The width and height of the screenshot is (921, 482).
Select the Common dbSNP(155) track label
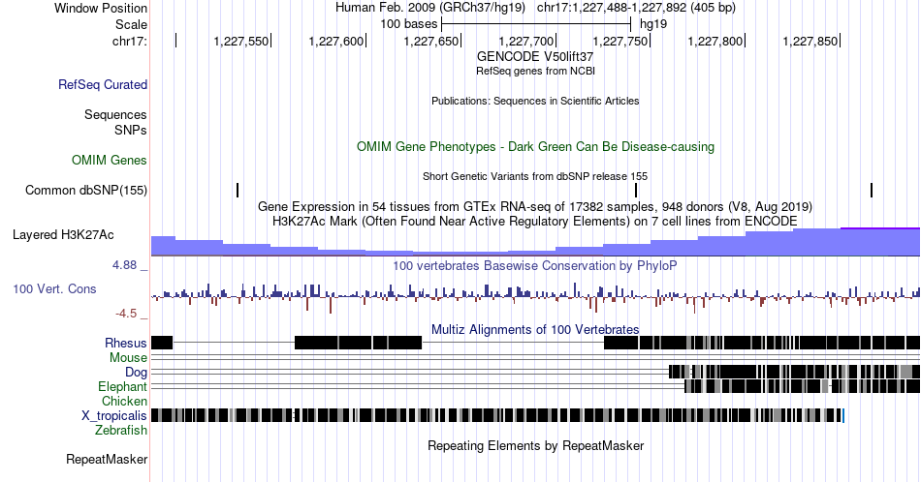[86, 190]
